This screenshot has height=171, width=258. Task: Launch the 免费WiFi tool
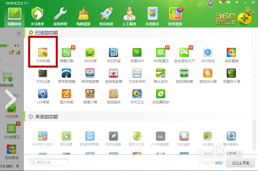pos(137,55)
